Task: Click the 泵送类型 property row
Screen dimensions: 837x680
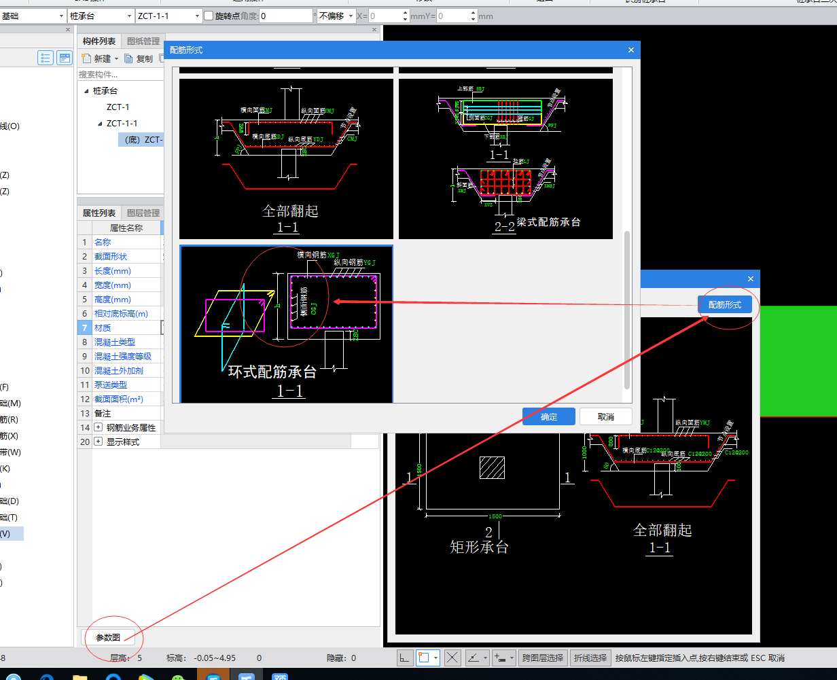Action: (x=119, y=384)
